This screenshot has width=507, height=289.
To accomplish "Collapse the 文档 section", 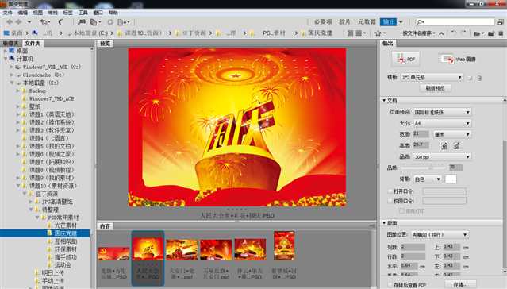I will coord(384,101).
